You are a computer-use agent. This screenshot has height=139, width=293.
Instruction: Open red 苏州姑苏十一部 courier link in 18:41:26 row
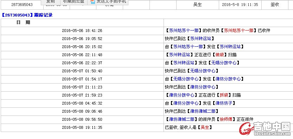(239, 31)
